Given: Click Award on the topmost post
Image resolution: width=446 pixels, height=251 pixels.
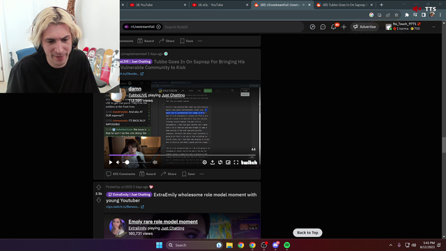Looking at the screenshot, I should coord(146,41).
